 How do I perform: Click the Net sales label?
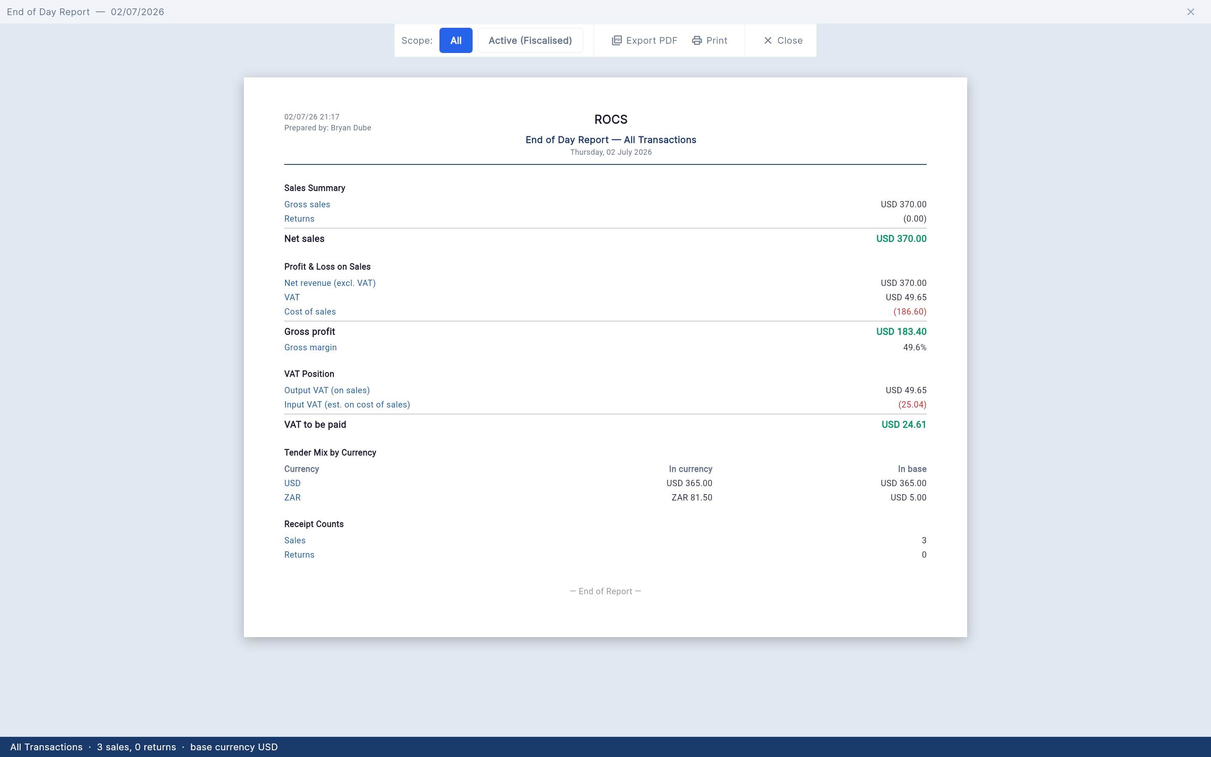(x=304, y=239)
